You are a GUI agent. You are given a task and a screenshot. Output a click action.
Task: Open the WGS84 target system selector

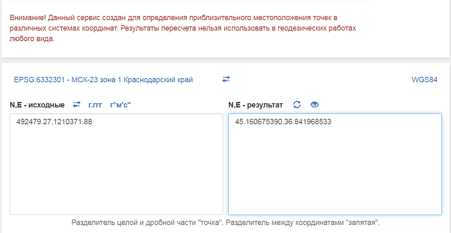(x=425, y=80)
